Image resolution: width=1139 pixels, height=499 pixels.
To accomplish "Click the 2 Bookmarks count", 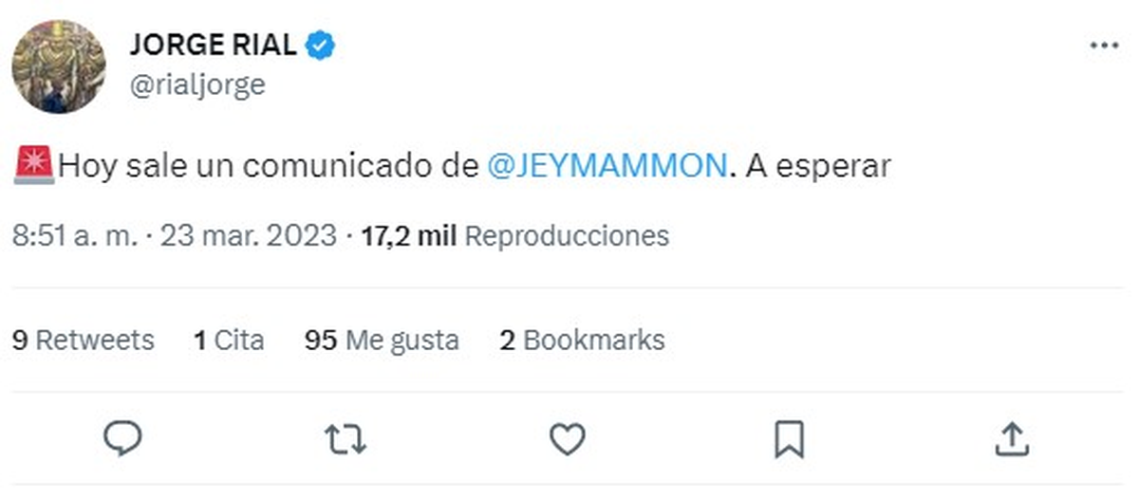I will click(x=582, y=340).
